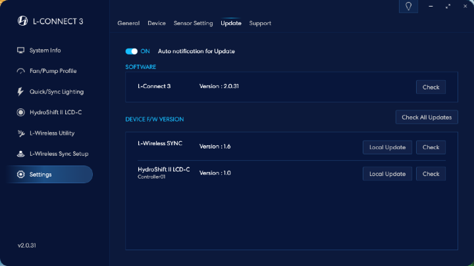Click the lightbulb icon in title bar
Screen dimensions: 474x266
click(x=408, y=7)
